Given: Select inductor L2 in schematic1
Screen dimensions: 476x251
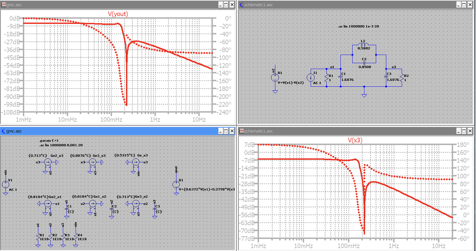Looking at the screenshot, I should (x=364, y=45).
